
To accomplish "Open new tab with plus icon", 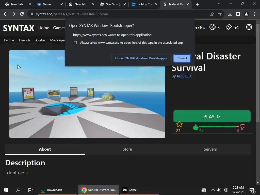I will click(x=197, y=4).
